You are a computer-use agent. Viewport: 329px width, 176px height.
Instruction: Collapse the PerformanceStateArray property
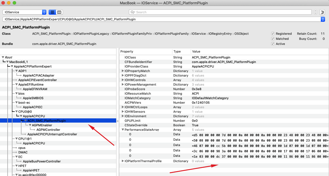pos(123,130)
